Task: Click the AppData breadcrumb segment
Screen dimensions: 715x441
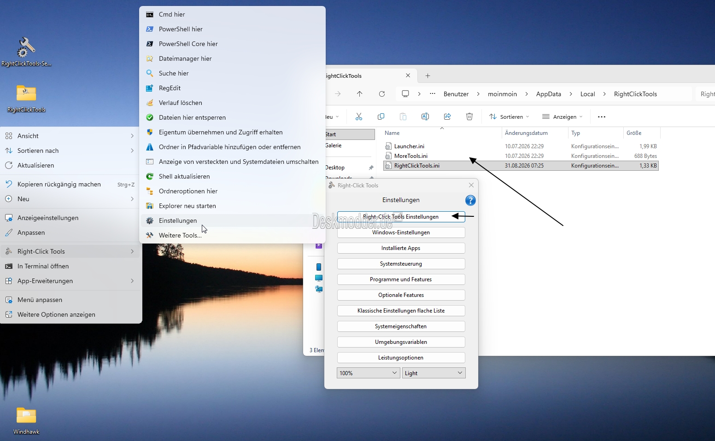Action: click(x=548, y=94)
